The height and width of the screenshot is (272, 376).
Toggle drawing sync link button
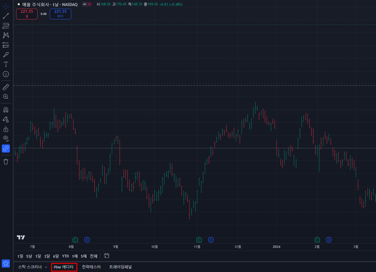[6, 148]
